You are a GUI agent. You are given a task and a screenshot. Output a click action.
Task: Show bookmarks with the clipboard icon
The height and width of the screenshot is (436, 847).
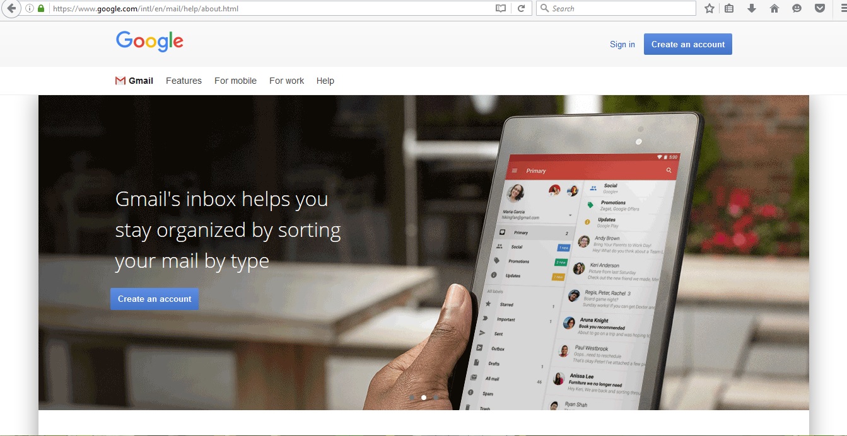730,8
